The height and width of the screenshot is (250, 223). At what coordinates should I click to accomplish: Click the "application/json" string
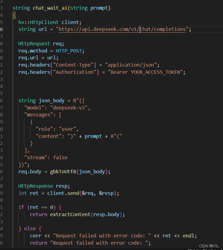pos(131,65)
